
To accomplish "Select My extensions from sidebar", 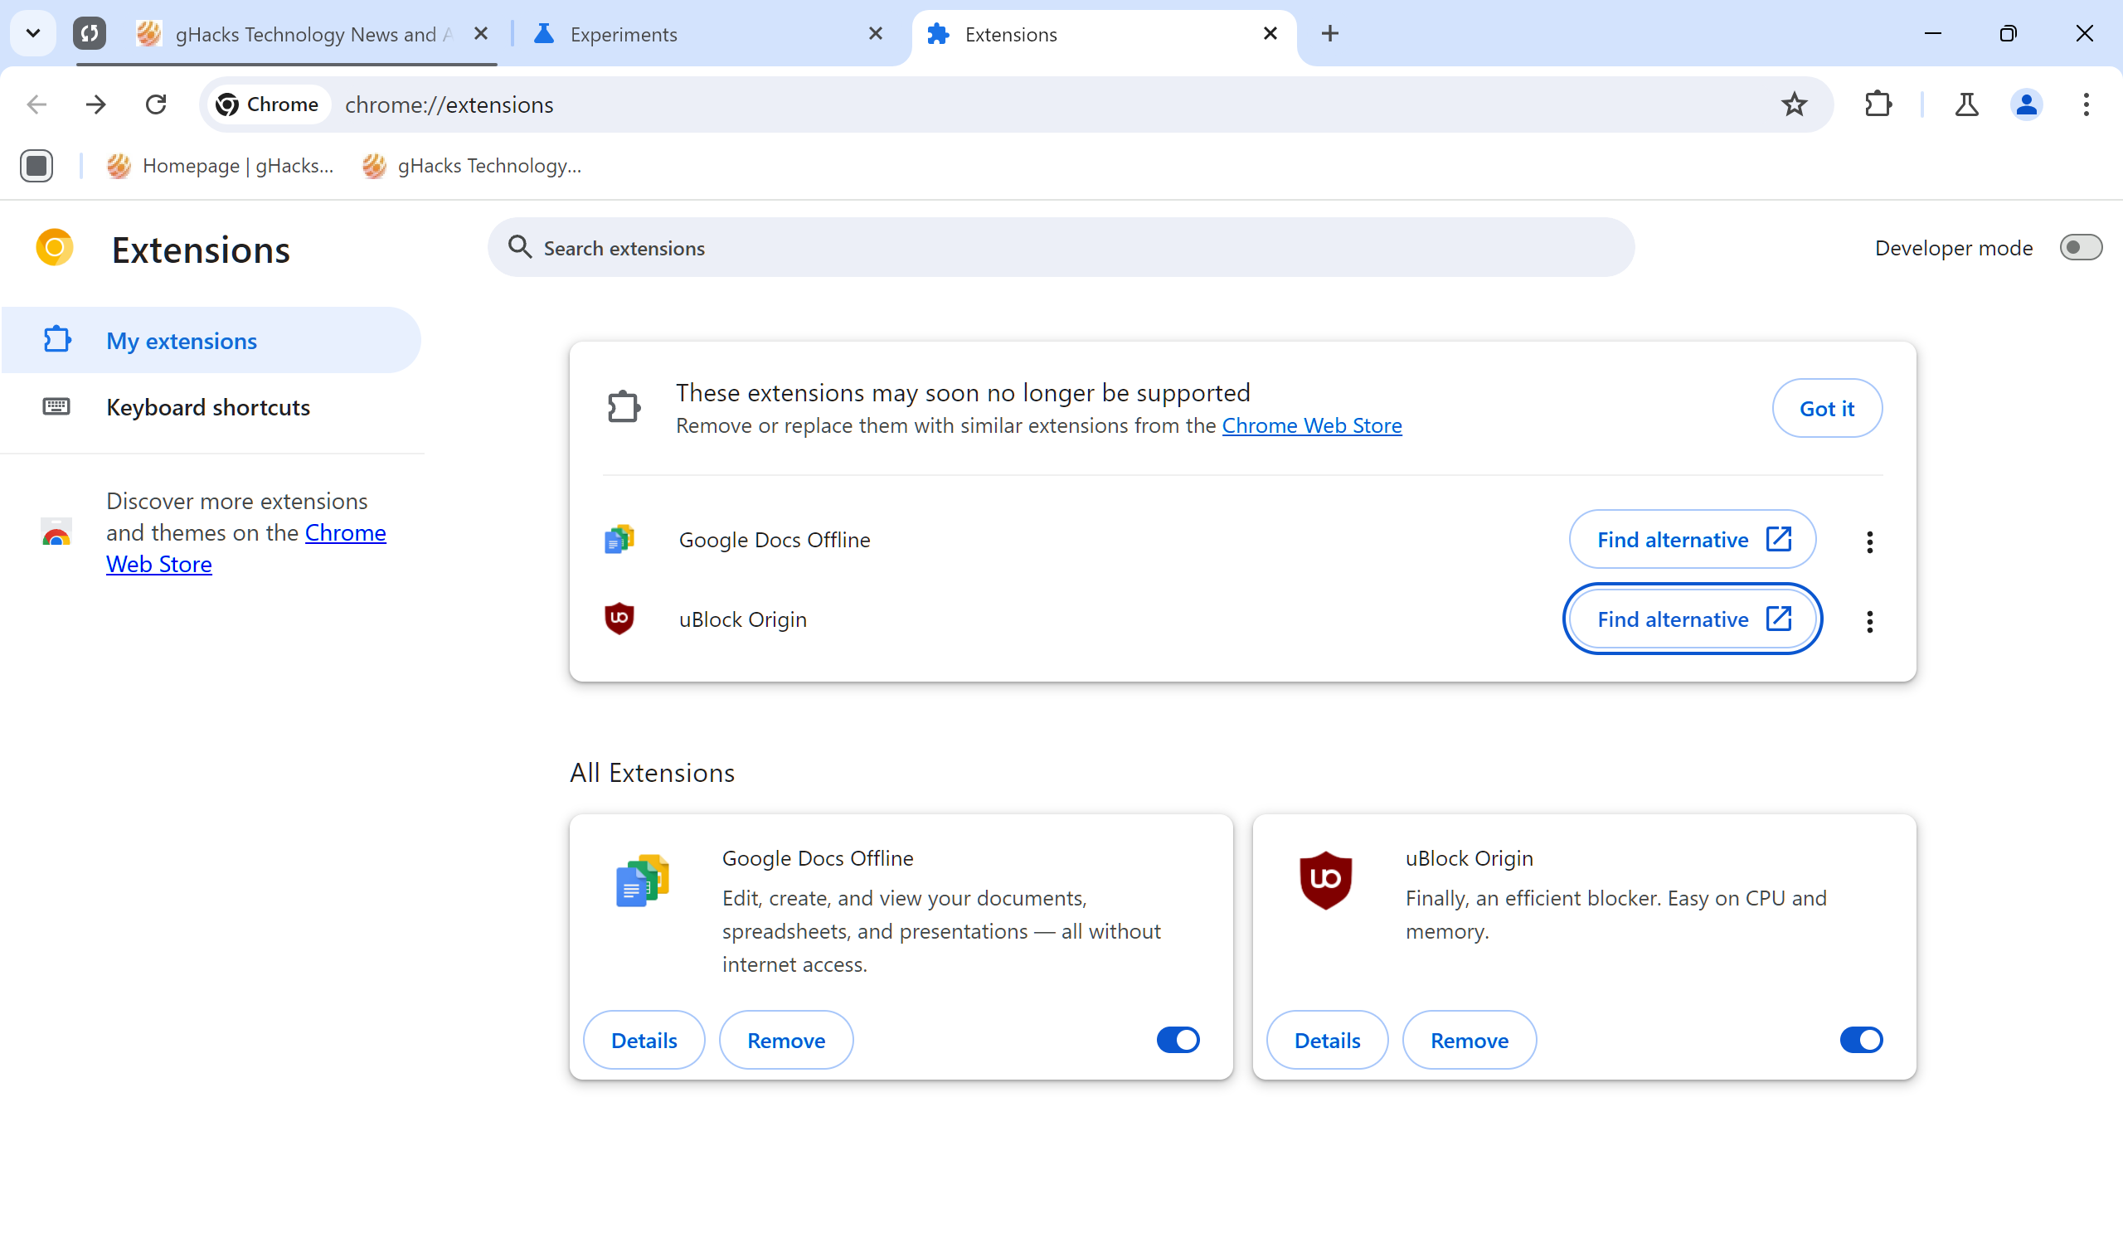I will point(182,341).
